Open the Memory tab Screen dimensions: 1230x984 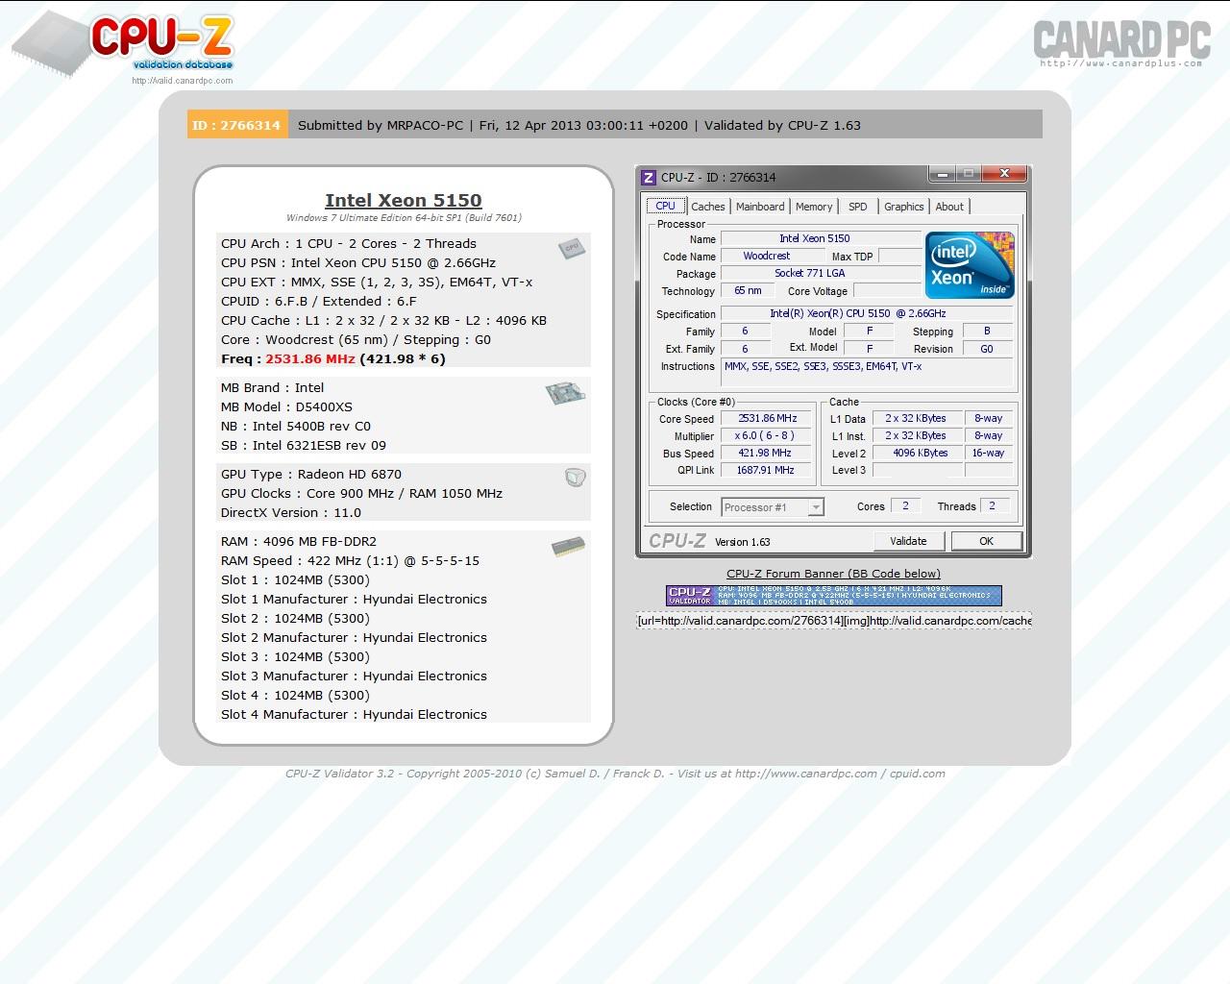(x=814, y=207)
